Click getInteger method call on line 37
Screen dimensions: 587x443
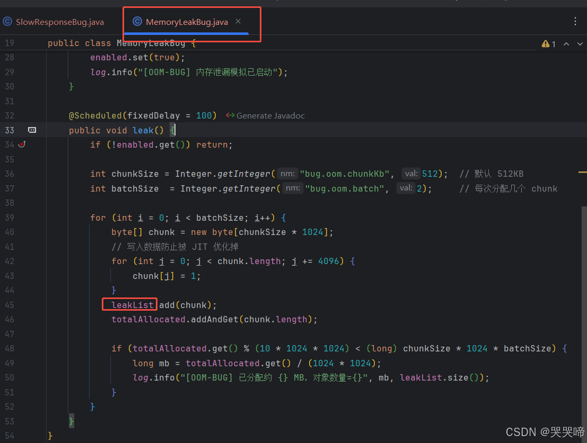(x=249, y=188)
